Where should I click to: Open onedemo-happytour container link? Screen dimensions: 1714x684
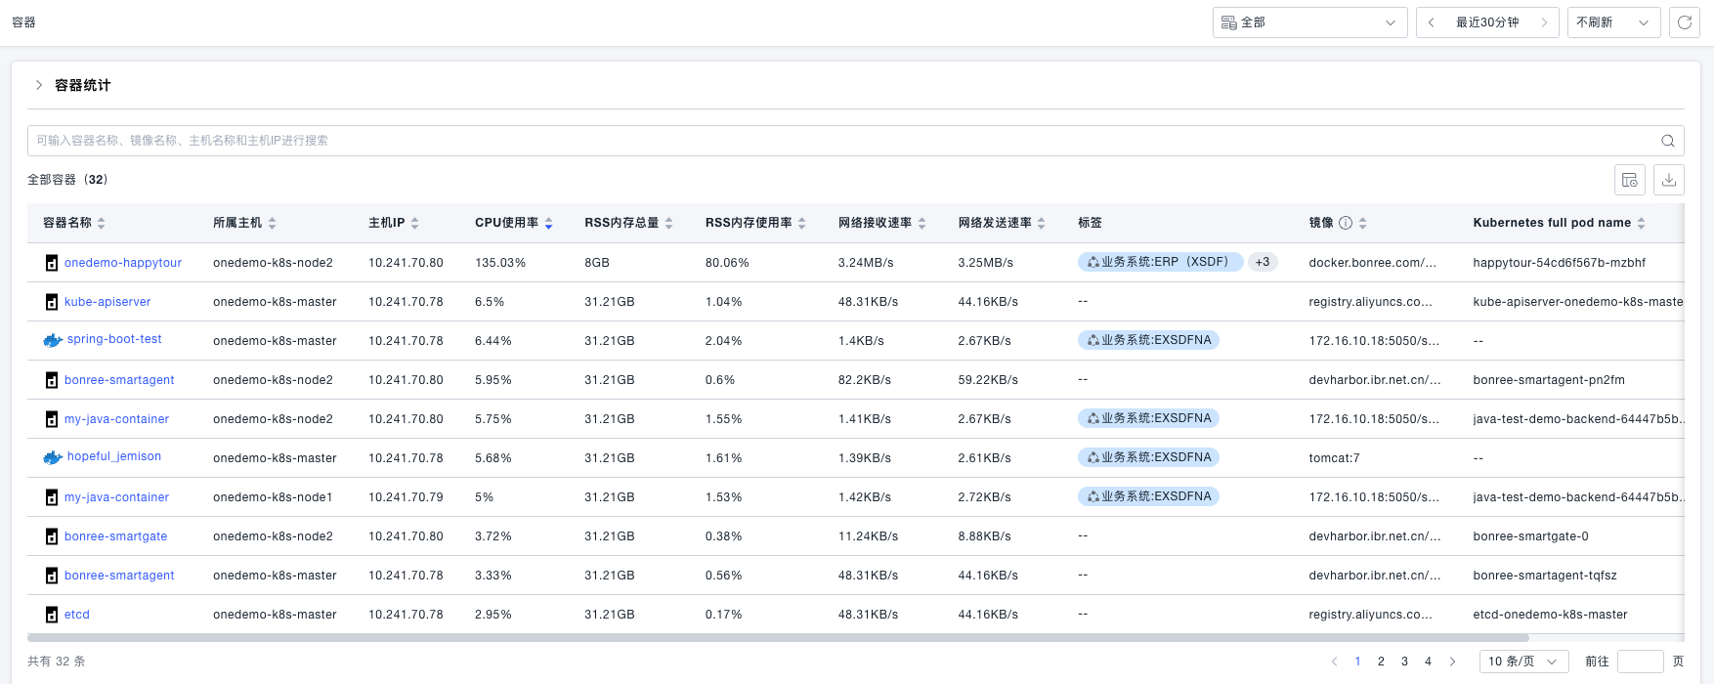coord(123,263)
